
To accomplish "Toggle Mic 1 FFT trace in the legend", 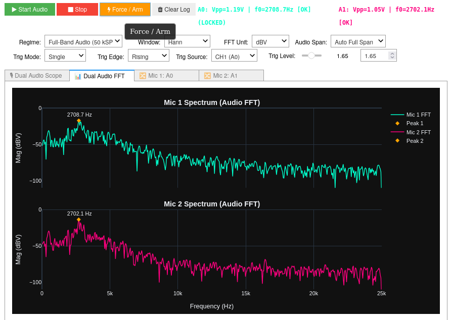I will pos(411,115).
